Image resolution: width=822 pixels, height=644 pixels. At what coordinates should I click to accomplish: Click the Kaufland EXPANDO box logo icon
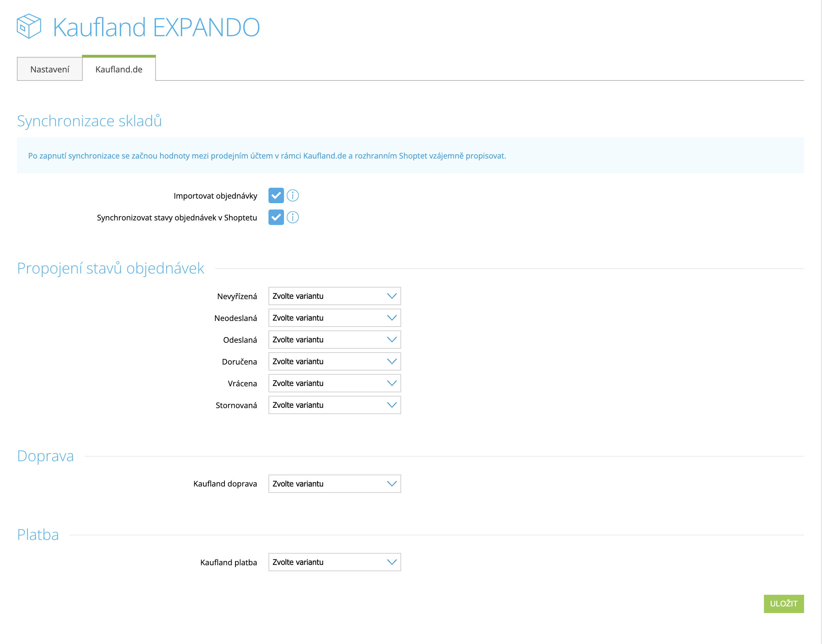click(29, 26)
